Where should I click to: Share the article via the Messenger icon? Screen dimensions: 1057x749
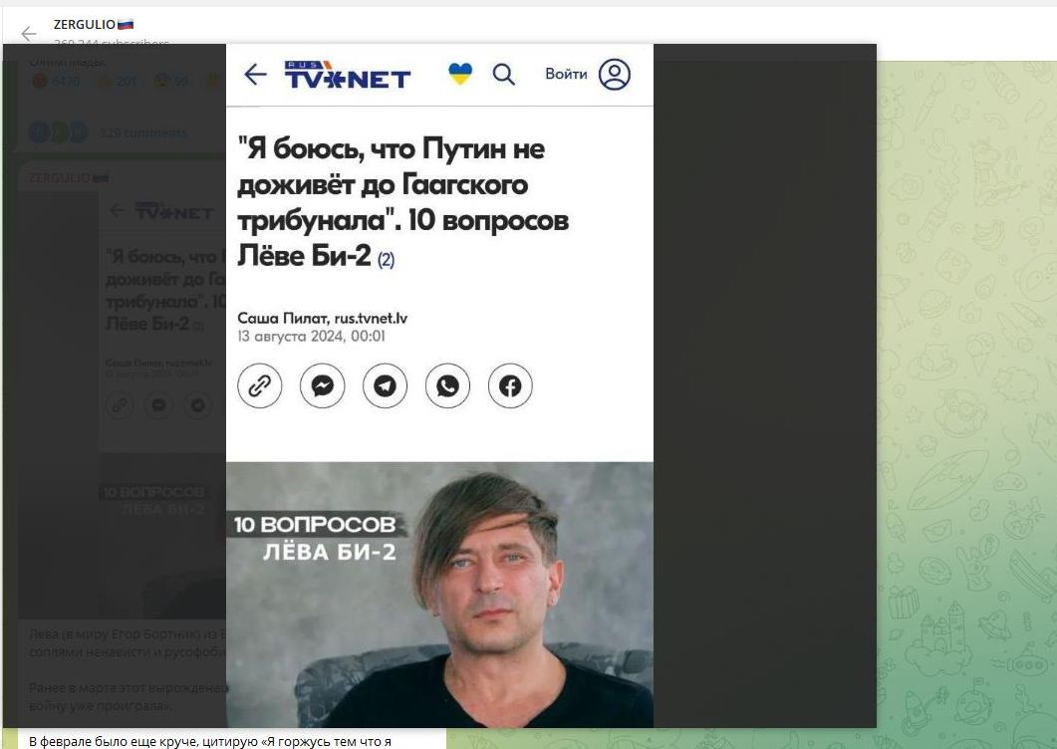(x=322, y=385)
